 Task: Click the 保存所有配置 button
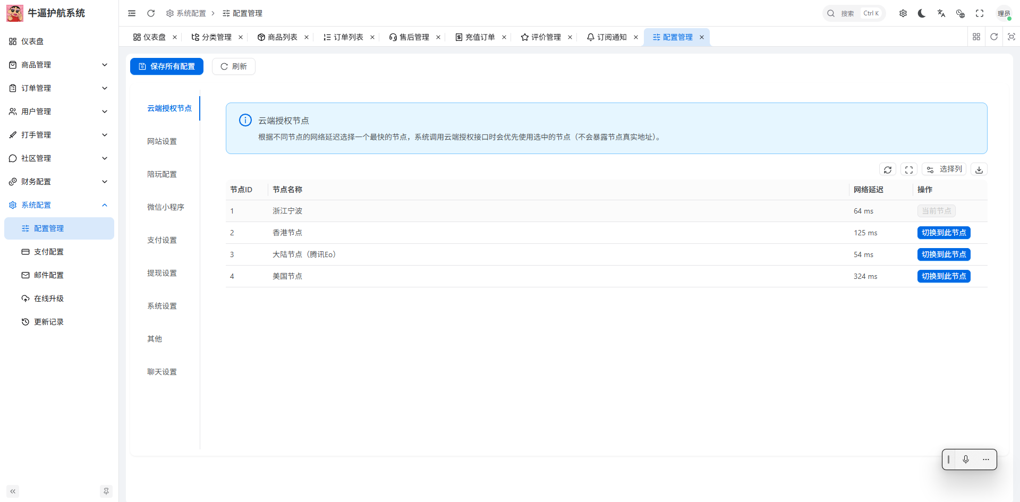coord(167,66)
